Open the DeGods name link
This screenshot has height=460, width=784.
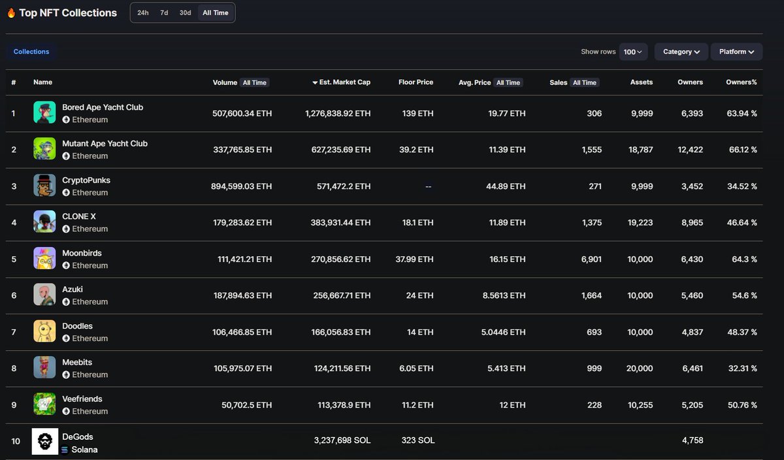[78, 436]
